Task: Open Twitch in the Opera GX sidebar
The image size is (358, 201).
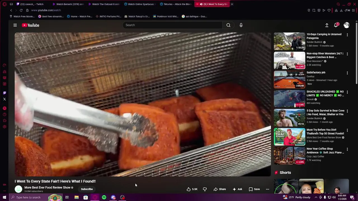Action: 4,93
